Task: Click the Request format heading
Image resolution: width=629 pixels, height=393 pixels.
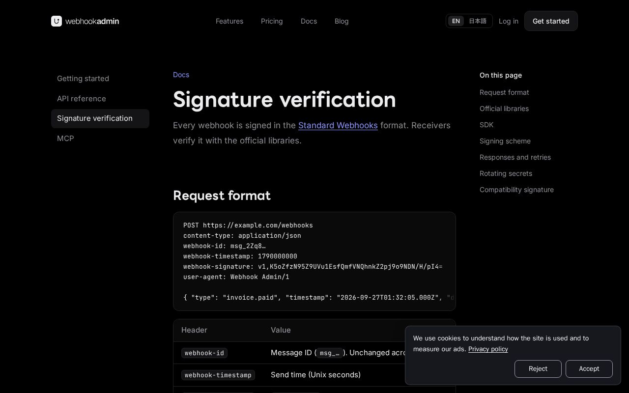Action: tap(222, 196)
